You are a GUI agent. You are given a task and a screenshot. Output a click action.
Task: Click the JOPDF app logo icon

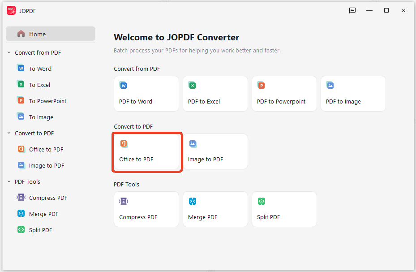11,10
